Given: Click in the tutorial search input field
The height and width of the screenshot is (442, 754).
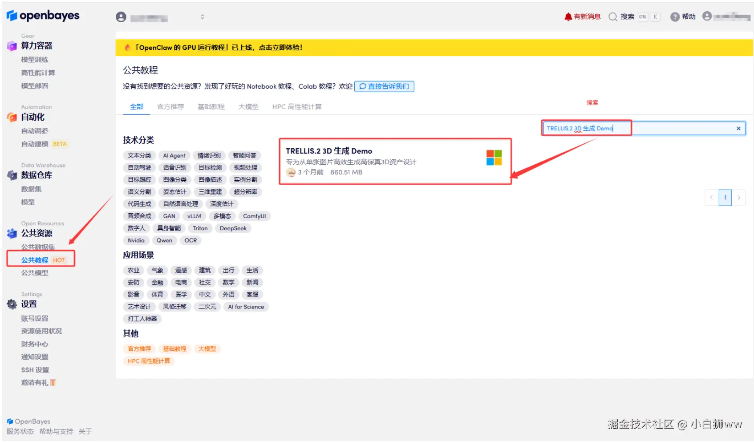Looking at the screenshot, I should pos(643,129).
